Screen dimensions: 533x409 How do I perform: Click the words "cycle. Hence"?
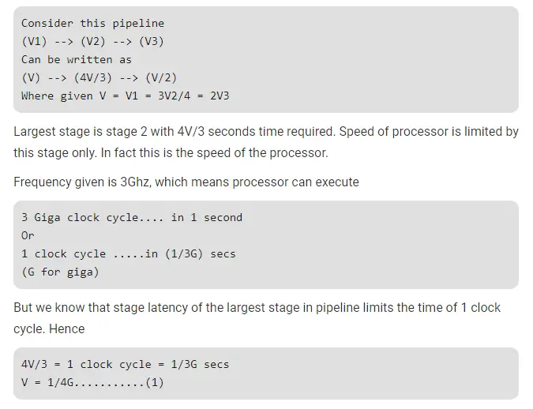tap(49, 327)
